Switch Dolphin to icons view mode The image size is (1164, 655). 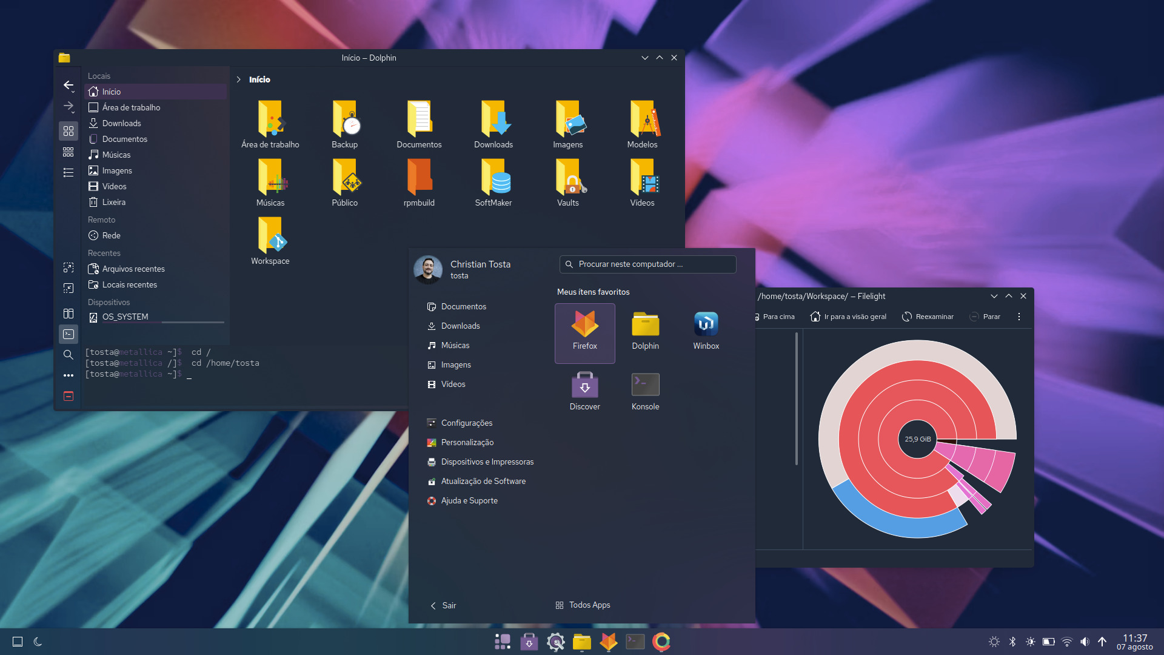[x=69, y=131]
